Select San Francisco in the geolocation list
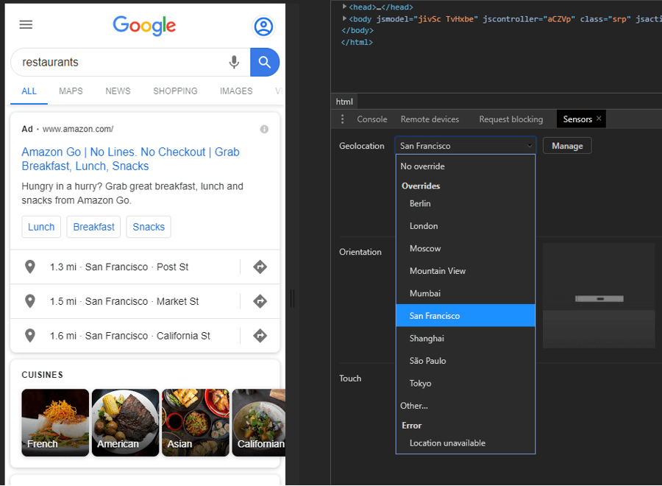 point(466,315)
